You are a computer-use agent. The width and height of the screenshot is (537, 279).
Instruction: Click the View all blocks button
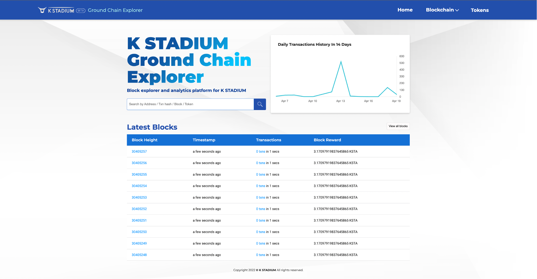click(398, 126)
